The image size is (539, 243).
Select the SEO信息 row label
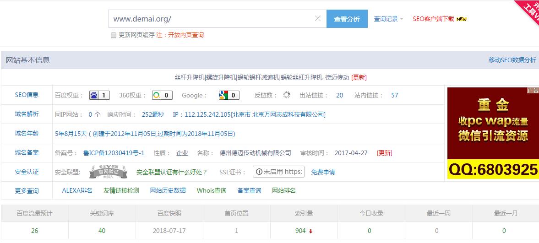[x=27, y=95]
